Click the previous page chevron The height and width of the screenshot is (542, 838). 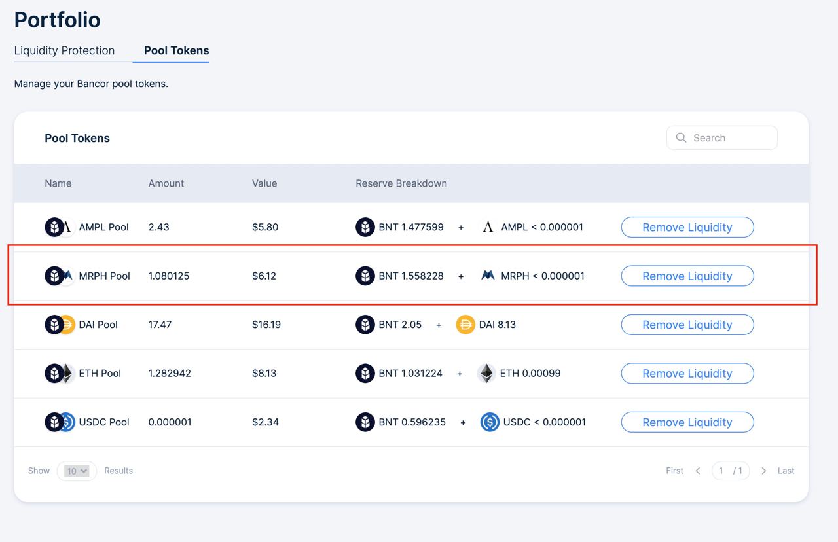tap(698, 471)
